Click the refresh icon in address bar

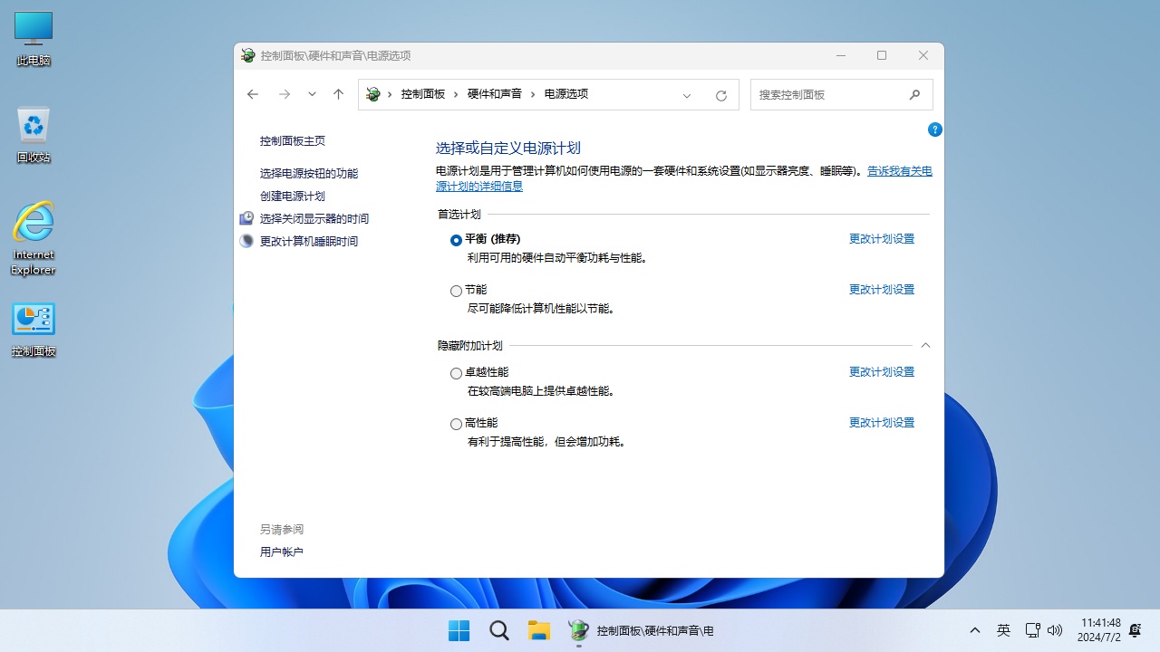(720, 94)
